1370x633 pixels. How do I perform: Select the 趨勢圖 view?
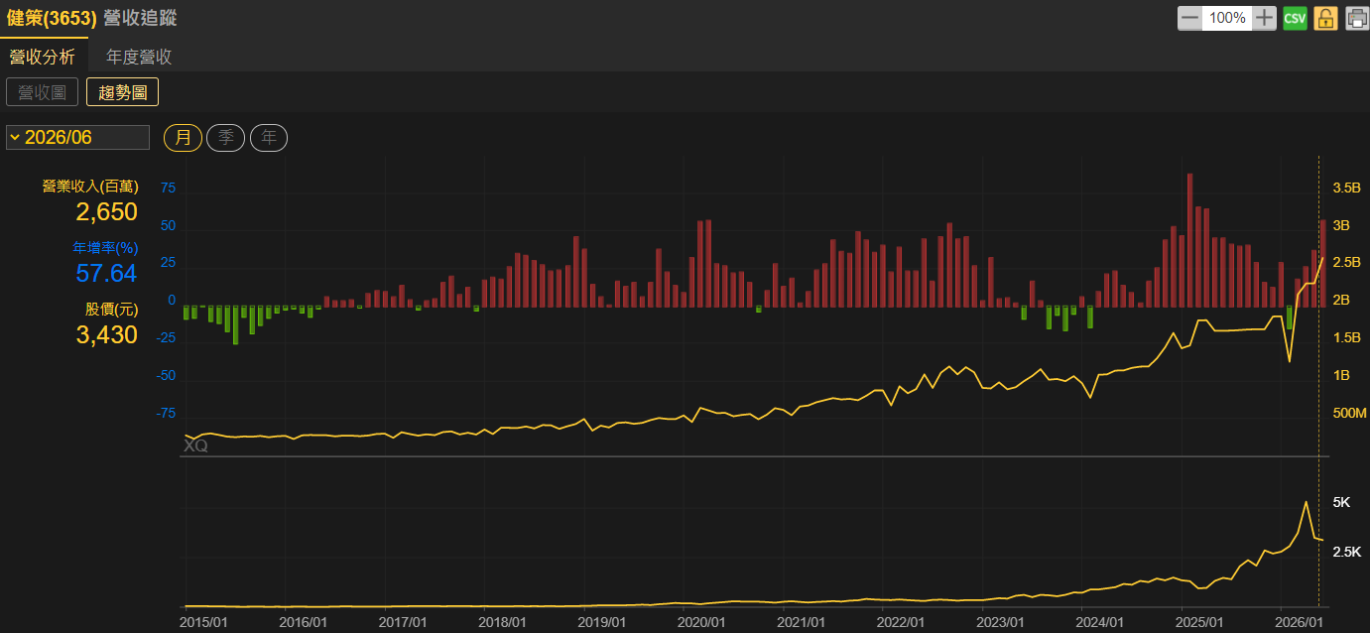[123, 92]
